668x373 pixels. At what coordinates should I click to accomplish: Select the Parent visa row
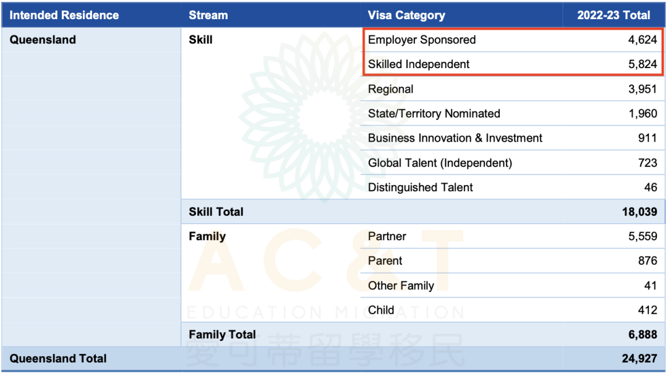(513, 261)
